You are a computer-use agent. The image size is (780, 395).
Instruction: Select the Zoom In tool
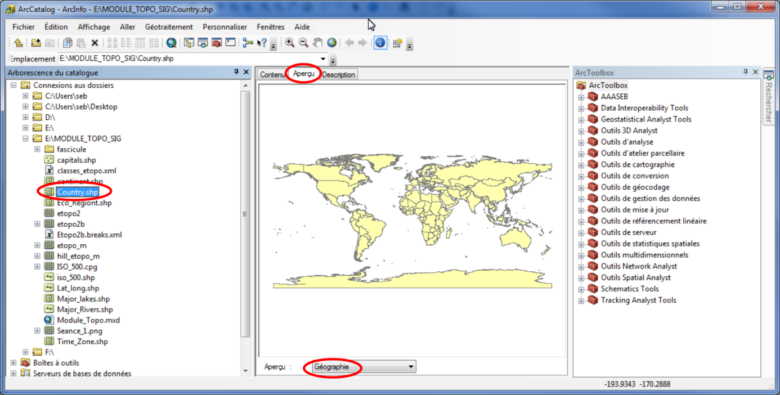point(290,43)
